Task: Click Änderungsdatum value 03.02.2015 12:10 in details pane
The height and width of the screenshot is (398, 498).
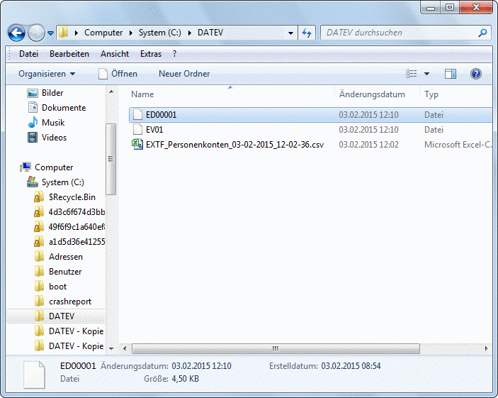Action: [x=201, y=366]
